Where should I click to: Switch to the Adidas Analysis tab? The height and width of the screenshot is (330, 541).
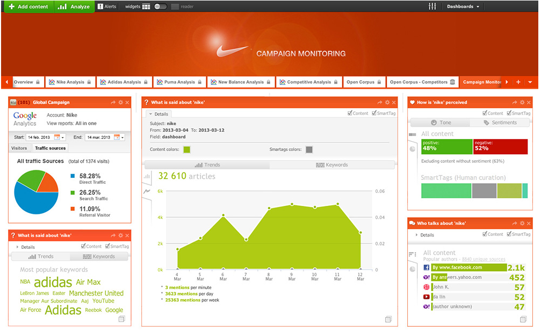pos(124,82)
